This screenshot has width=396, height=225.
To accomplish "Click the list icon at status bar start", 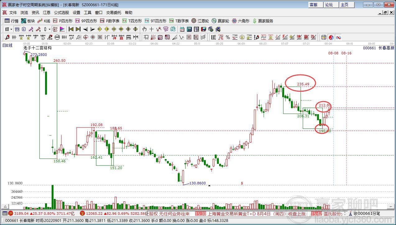I will tap(5, 214).
